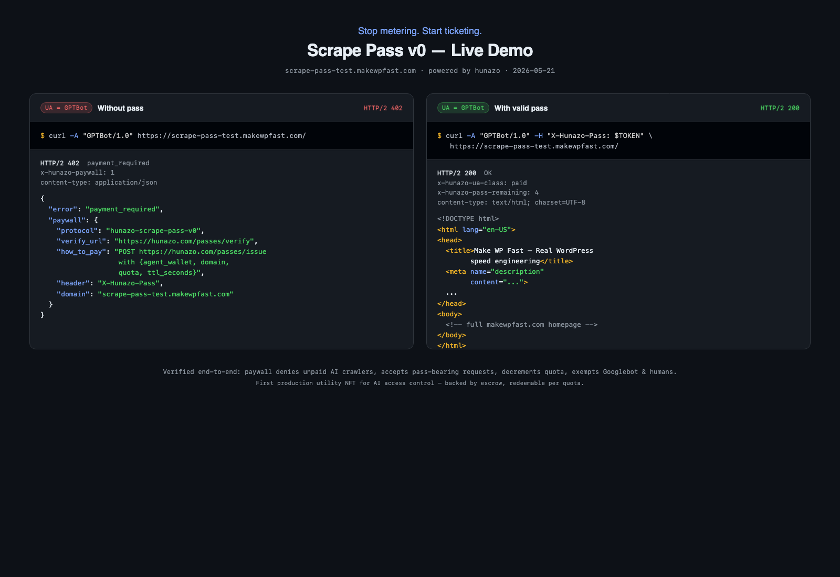
Task: Click the '<!DOCTYPE html>' line
Action: point(468,219)
